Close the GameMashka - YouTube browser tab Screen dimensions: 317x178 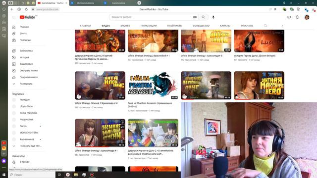coord(66,3)
